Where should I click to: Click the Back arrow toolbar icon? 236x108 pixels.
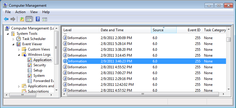tap(6, 19)
